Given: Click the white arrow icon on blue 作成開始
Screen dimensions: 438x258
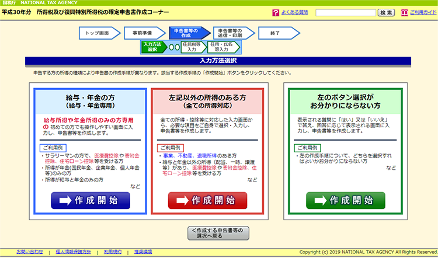Looking at the screenshot, I should pos(65,200).
